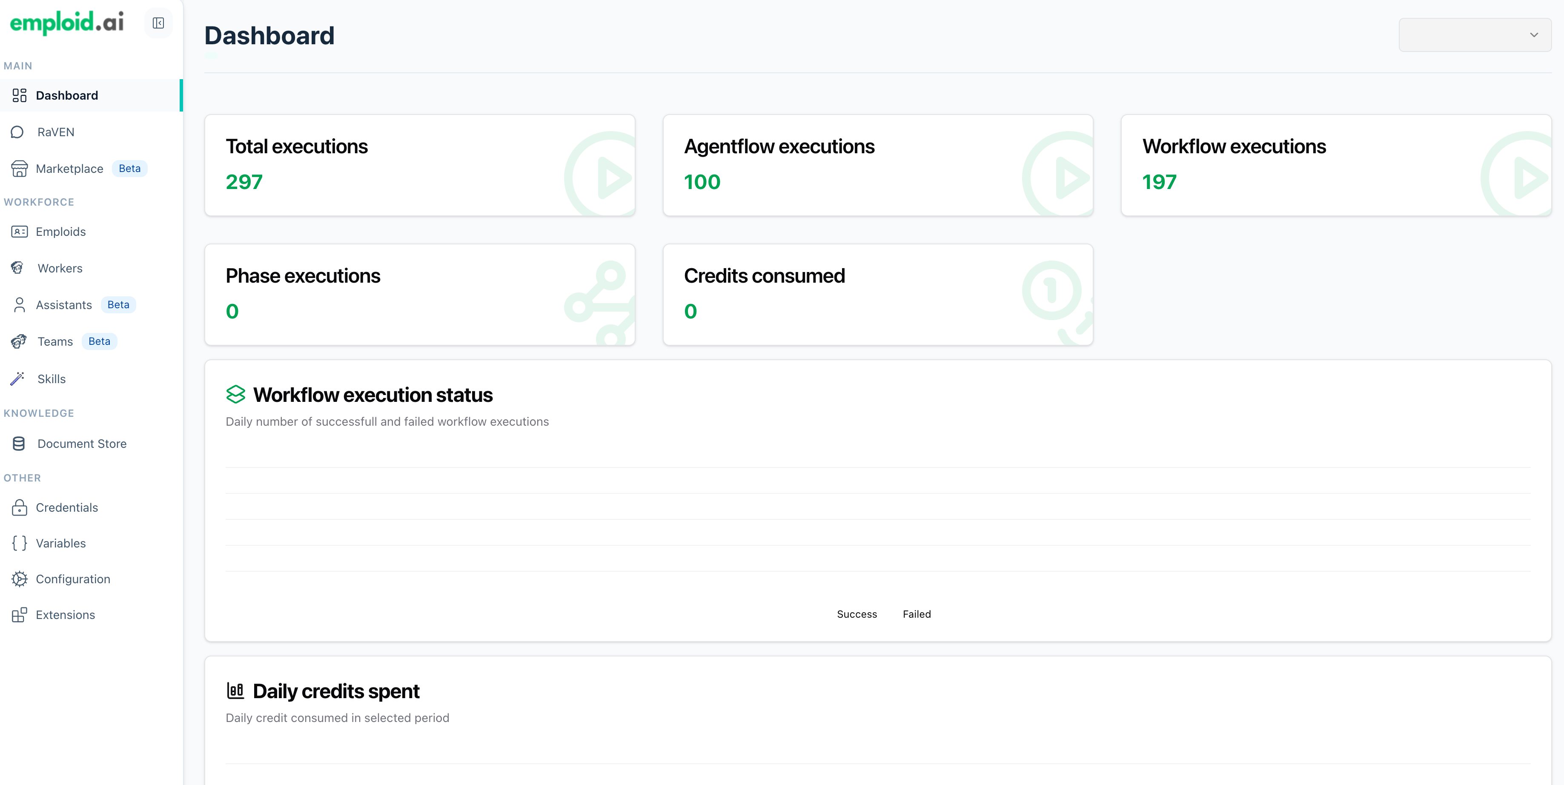
Task: Navigate to Variables page
Action: tap(61, 543)
